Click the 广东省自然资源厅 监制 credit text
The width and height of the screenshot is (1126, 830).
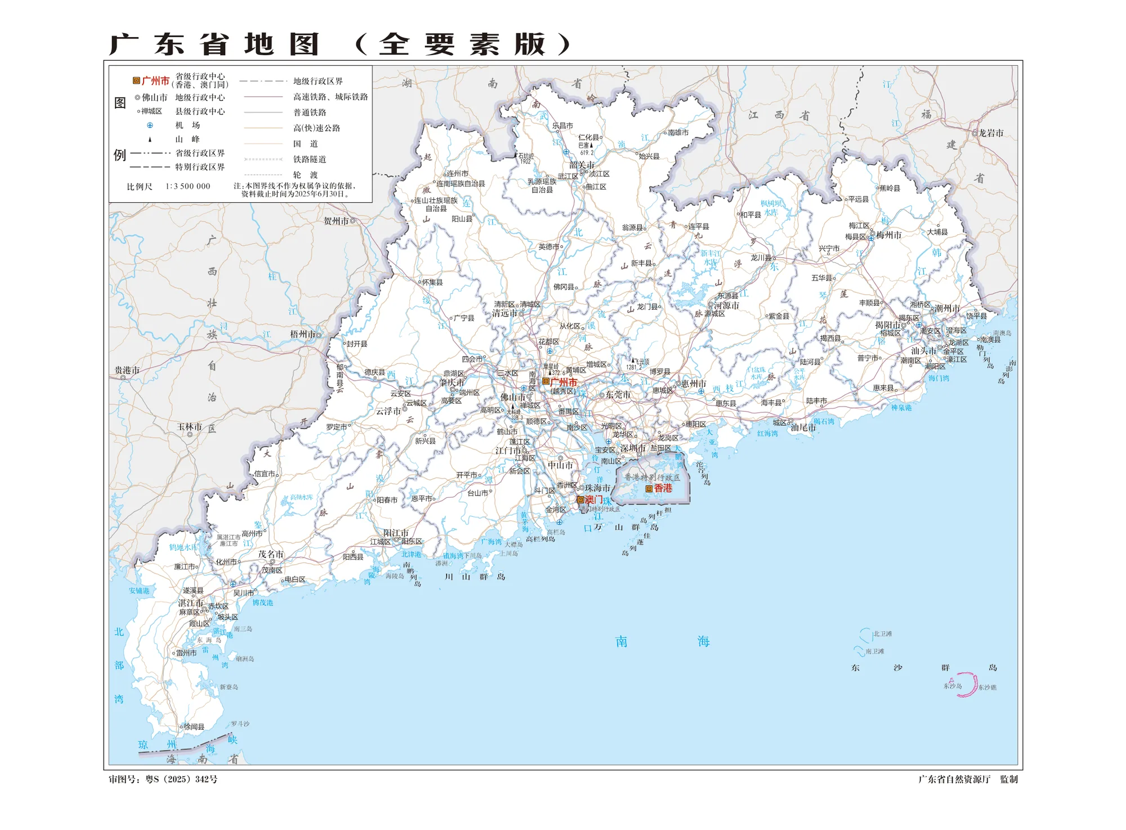click(968, 779)
